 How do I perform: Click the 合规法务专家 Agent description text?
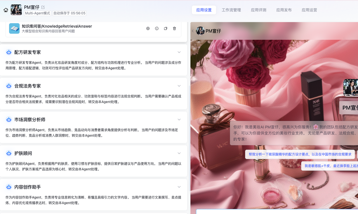coord(93,99)
